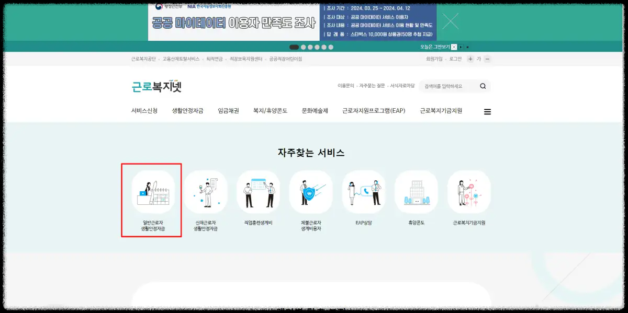628x313 pixels.
Task: Open the 일반근로자 생활안정자금 service icon
Action: [x=153, y=192]
